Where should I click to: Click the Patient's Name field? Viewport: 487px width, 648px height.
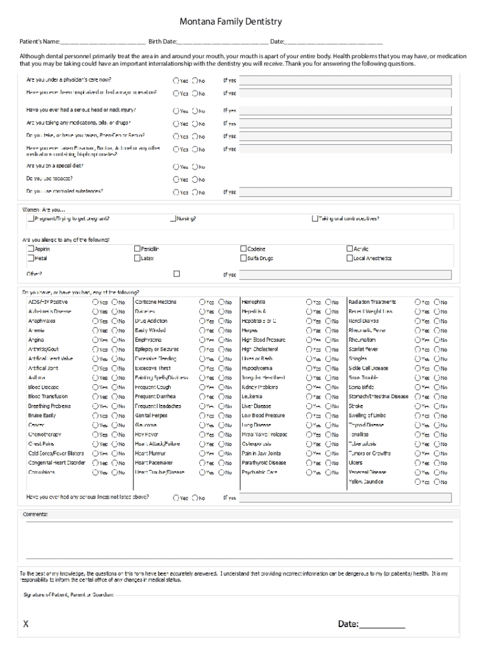tap(102, 42)
